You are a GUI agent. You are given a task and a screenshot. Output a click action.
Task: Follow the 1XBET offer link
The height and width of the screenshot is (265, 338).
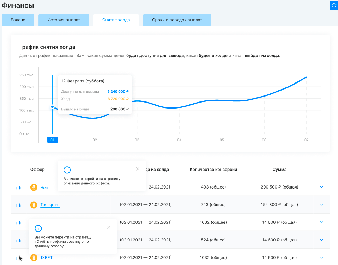(46, 258)
